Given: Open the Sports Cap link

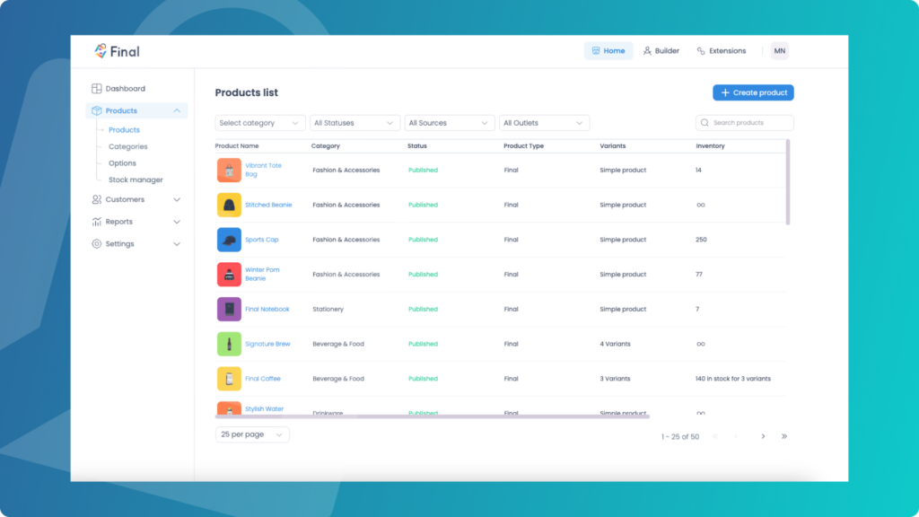Looking at the screenshot, I should coord(262,240).
